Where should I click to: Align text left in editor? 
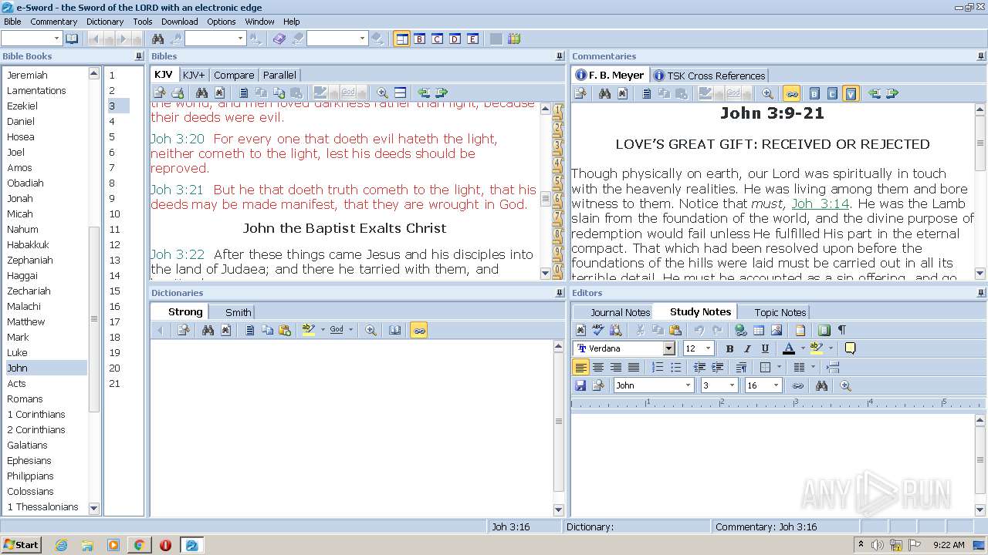[580, 367]
